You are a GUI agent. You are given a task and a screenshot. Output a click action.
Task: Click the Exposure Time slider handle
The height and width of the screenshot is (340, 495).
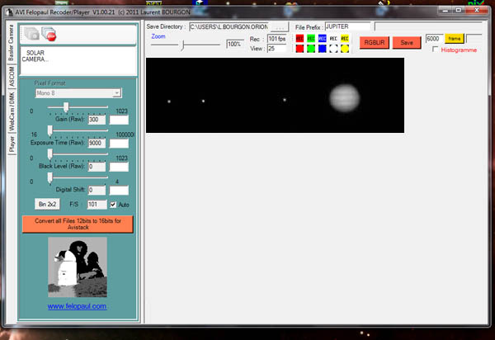tap(49, 130)
